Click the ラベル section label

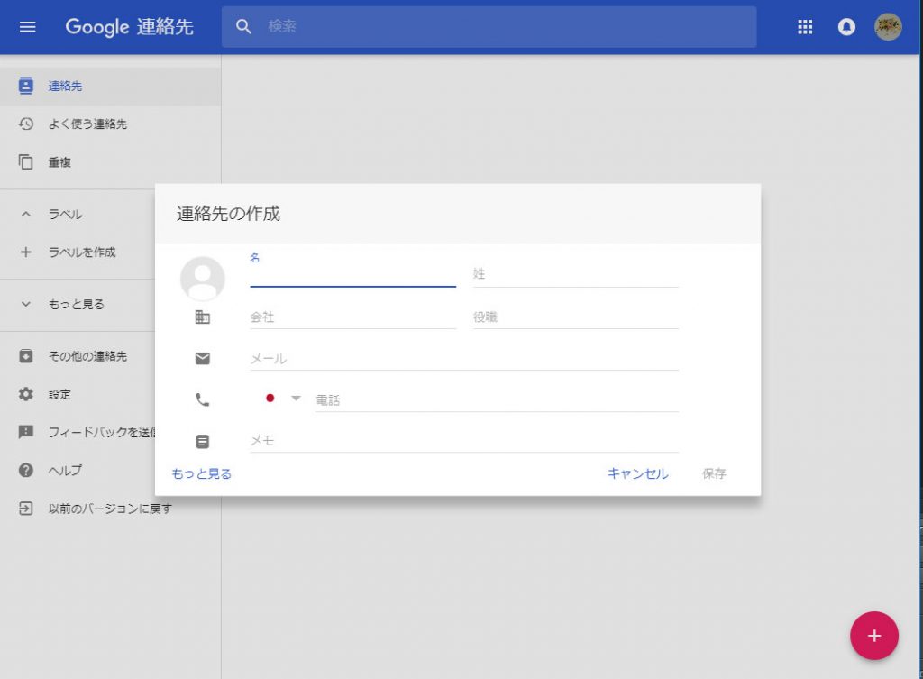click(65, 215)
